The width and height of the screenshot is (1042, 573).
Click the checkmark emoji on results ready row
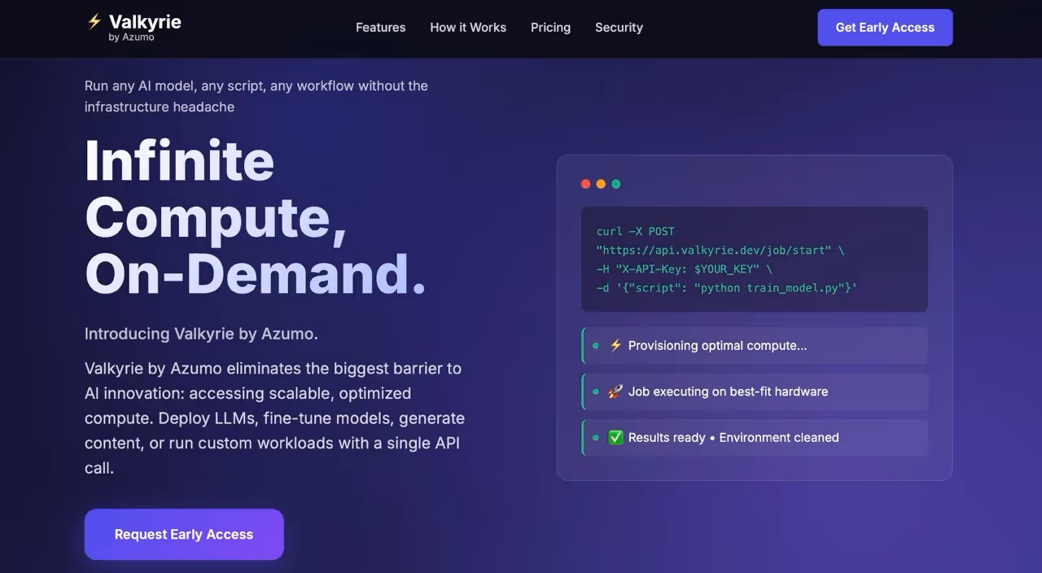(616, 437)
